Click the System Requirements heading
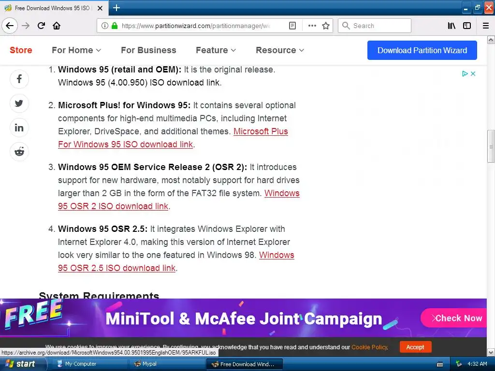The width and height of the screenshot is (495, 371). (x=99, y=295)
